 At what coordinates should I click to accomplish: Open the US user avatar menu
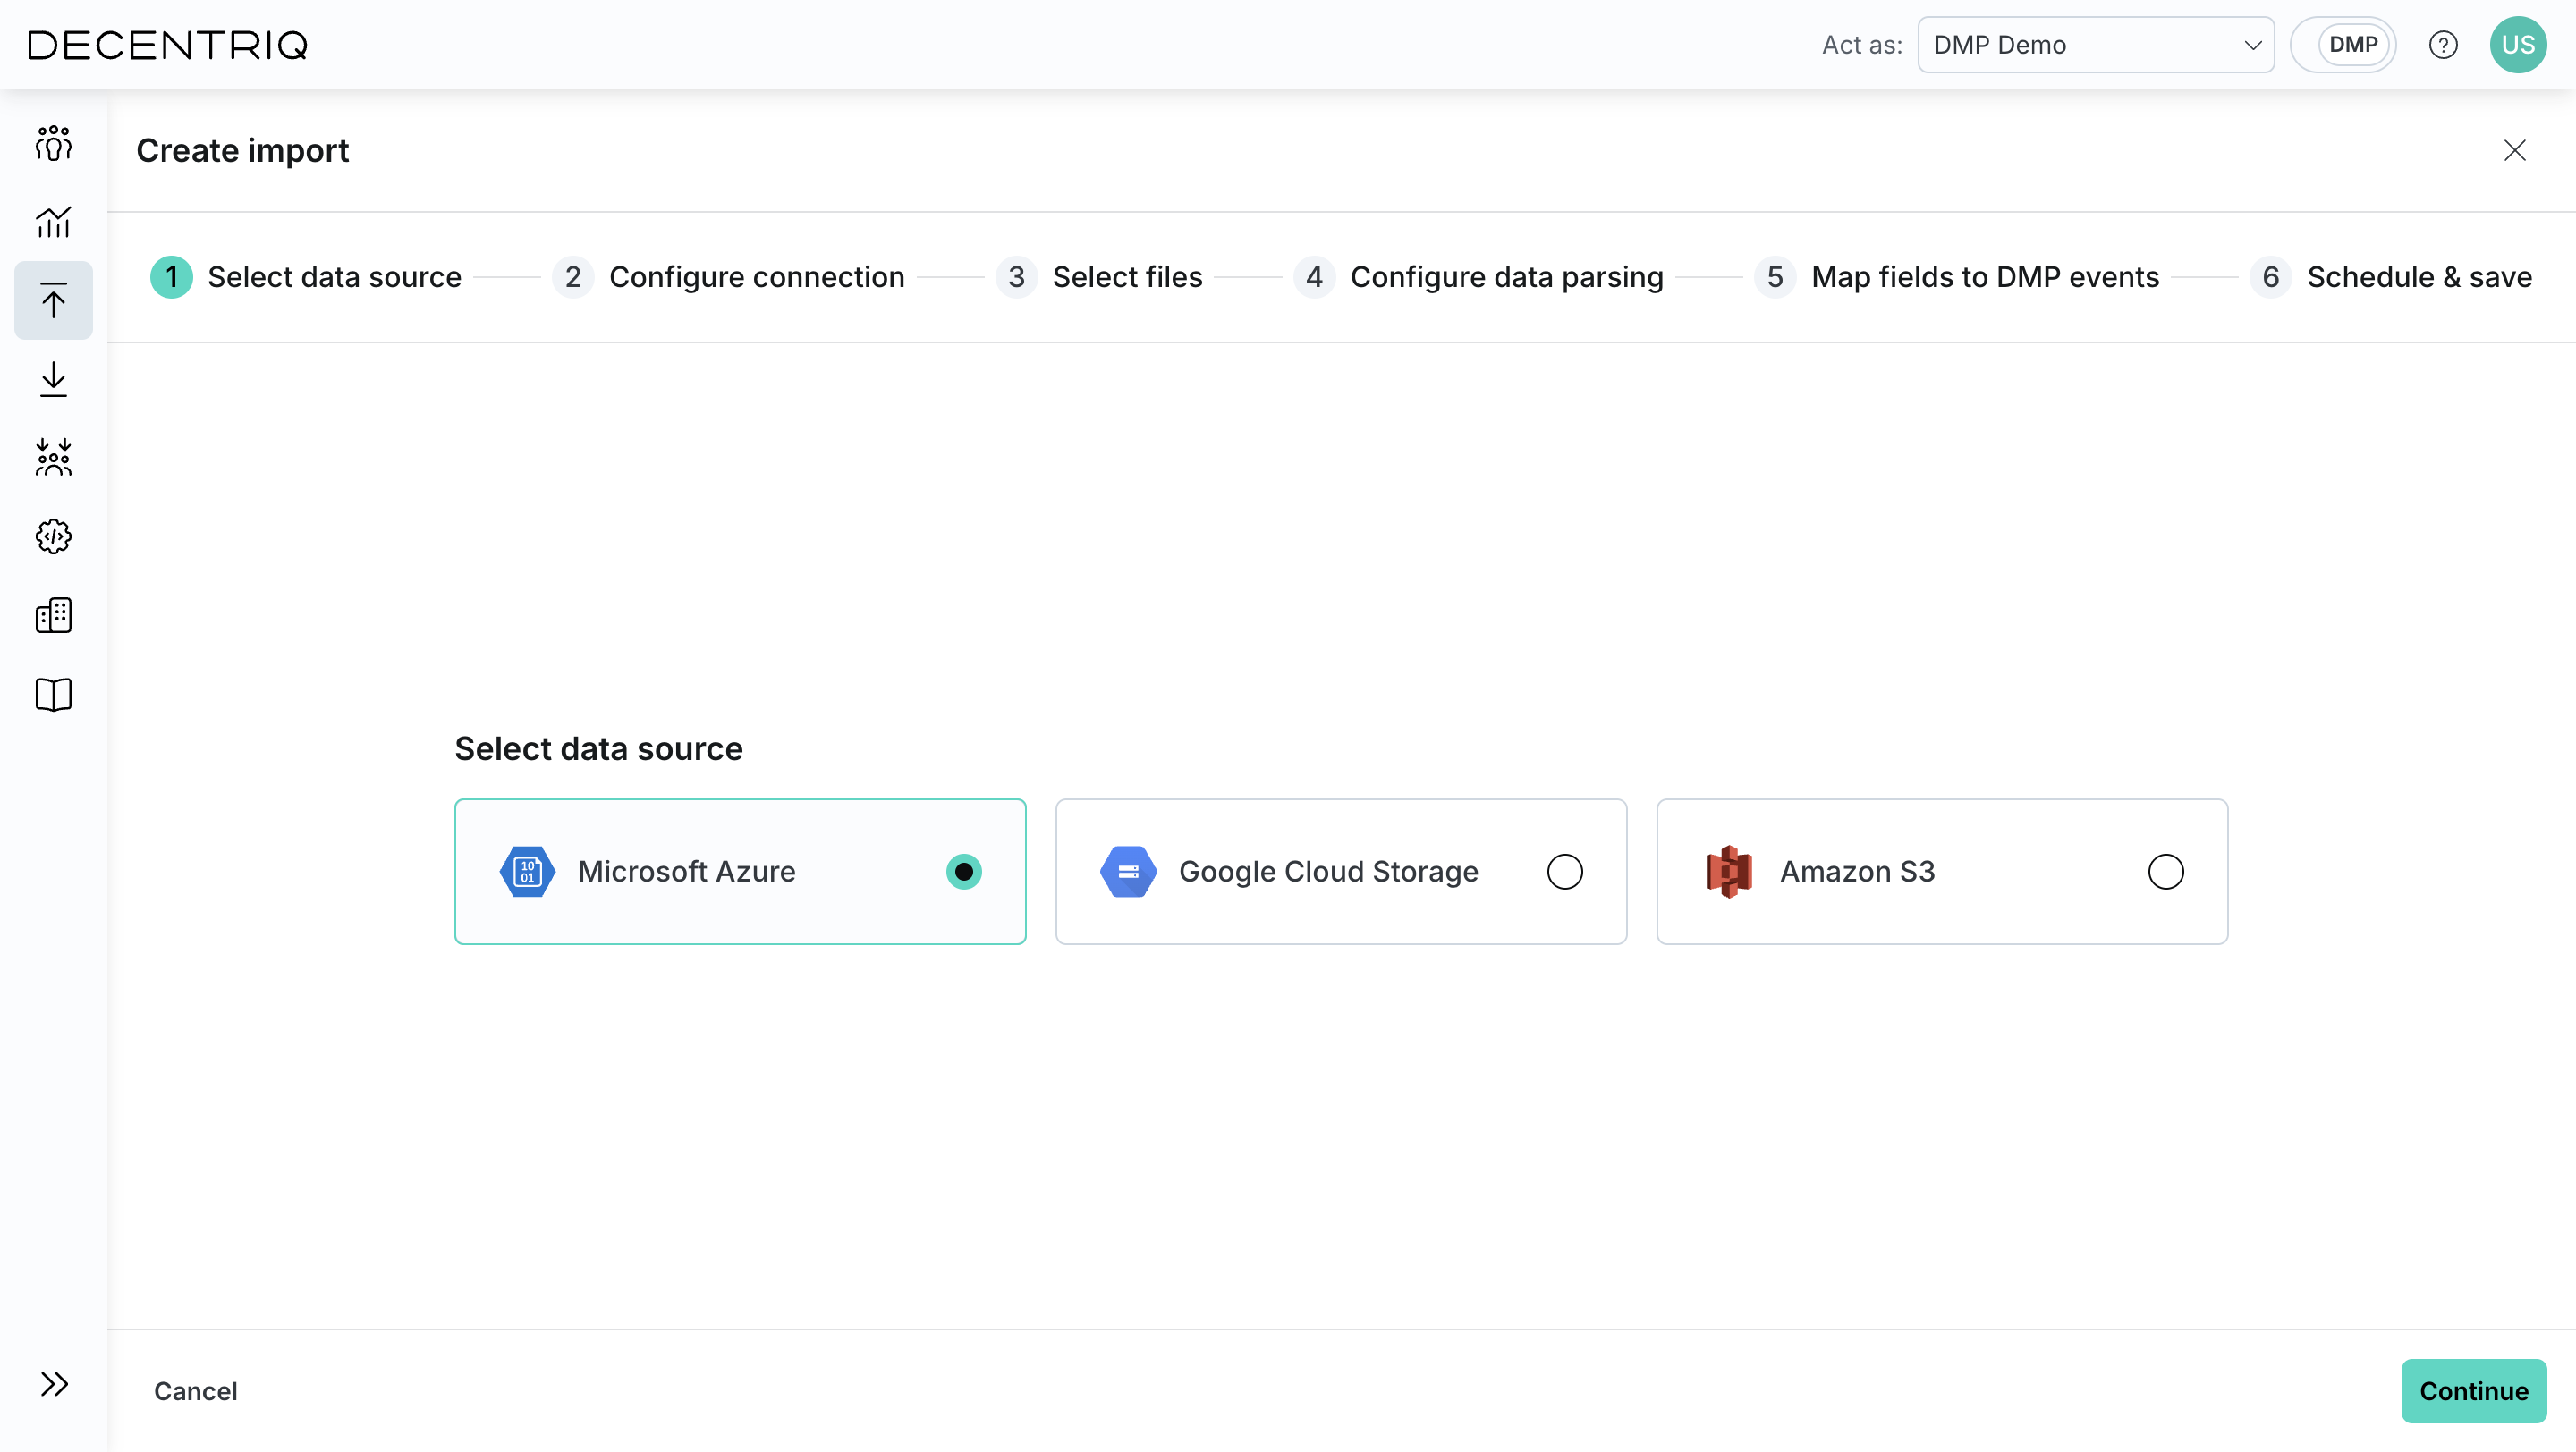coord(2518,45)
